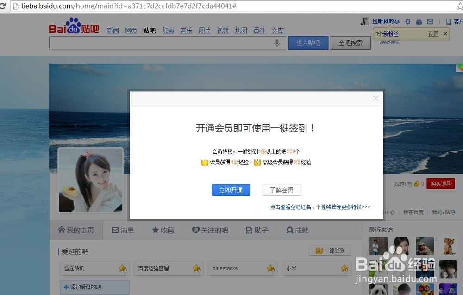Click the star badge on 雷霆战机
Image resolution: width=463 pixels, height=295 pixels.
click(x=123, y=268)
